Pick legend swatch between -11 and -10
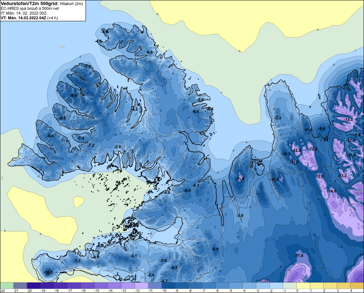The width and height of the screenshot is (364, 293). (x=155, y=286)
